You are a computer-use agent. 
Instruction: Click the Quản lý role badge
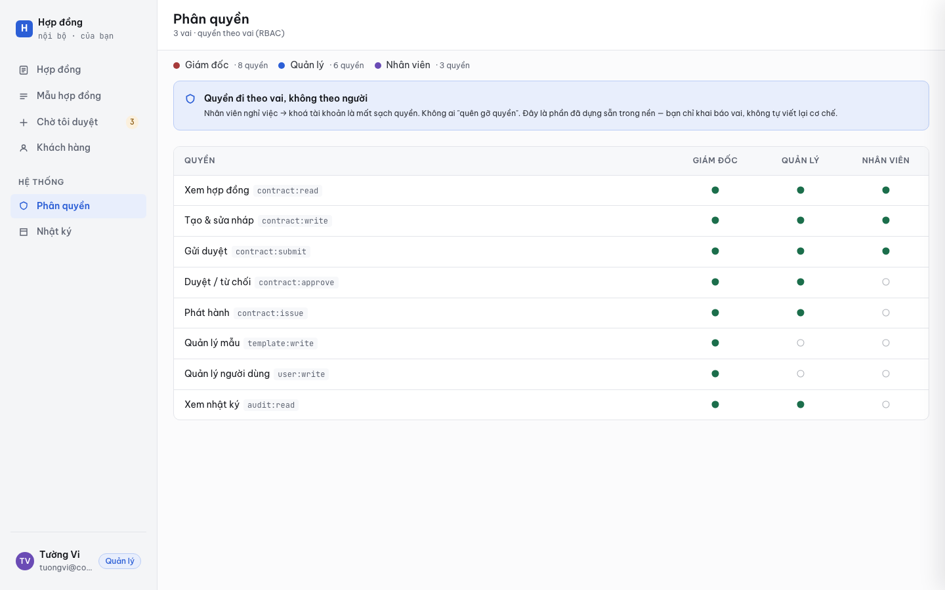(119, 561)
